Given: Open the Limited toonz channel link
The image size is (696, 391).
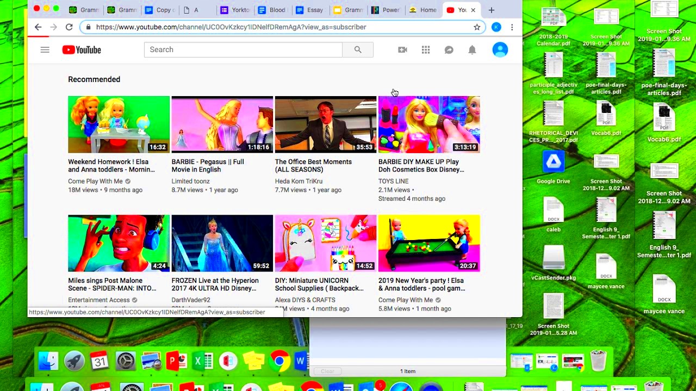Looking at the screenshot, I should click(x=190, y=181).
